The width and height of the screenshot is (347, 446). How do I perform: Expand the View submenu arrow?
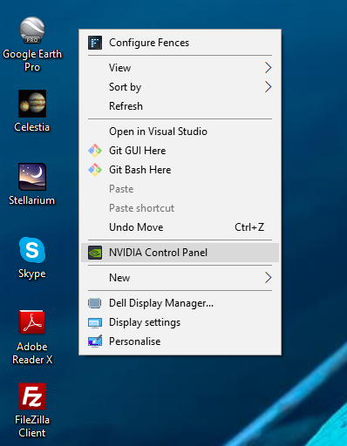pyautogui.click(x=268, y=68)
